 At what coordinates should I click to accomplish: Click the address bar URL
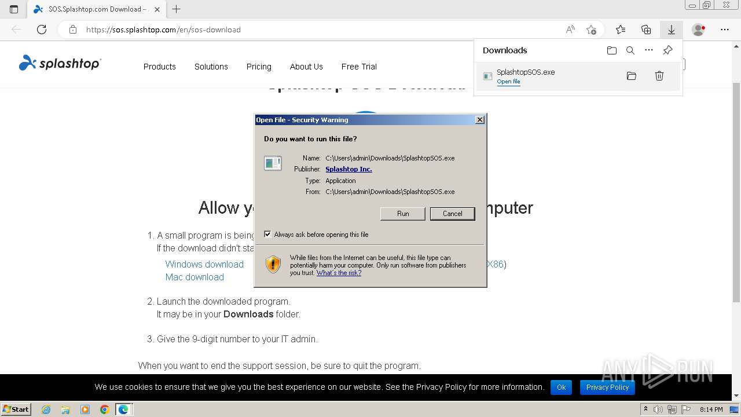tap(163, 30)
